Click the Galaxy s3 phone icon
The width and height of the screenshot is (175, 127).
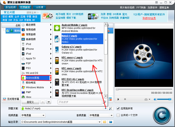click(57, 50)
